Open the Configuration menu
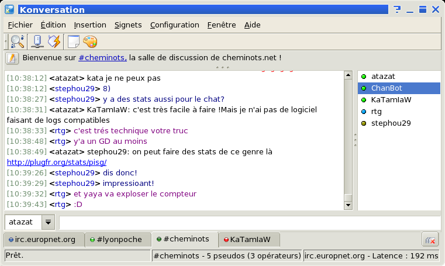Screen dimensions: 445x266 pyautogui.click(x=174, y=25)
